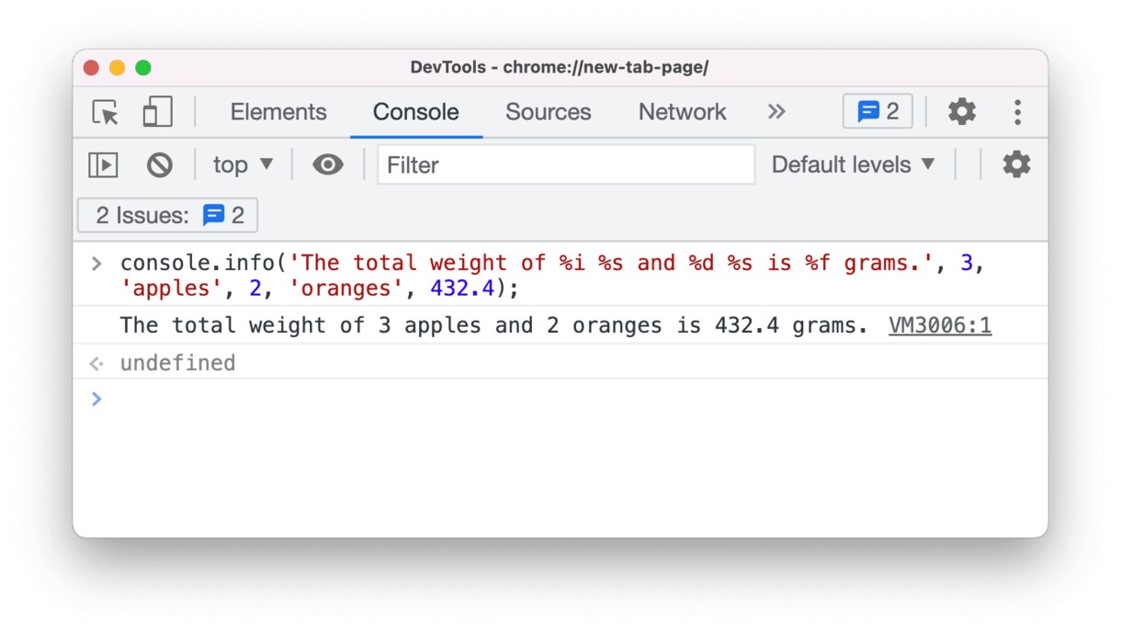Clear the console with the block icon

pyautogui.click(x=160, y=165)
